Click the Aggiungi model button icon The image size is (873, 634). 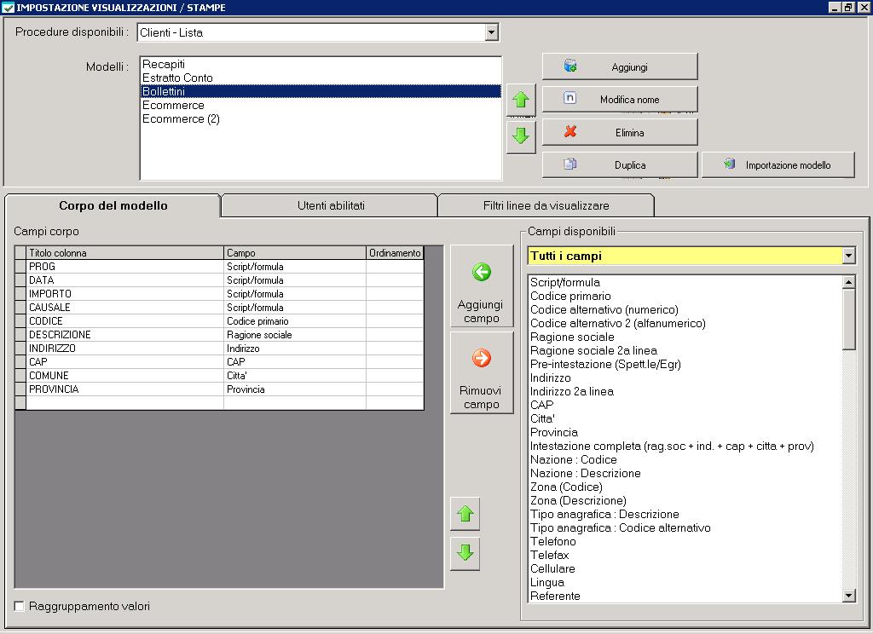point(570,66)
